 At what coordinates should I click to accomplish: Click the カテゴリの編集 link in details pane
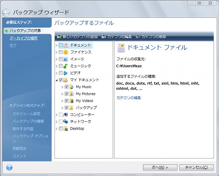[129, 98]
